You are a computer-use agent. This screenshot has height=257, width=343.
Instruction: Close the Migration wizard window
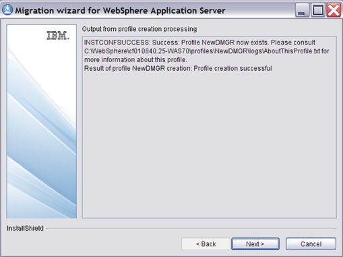click(334, 10)
